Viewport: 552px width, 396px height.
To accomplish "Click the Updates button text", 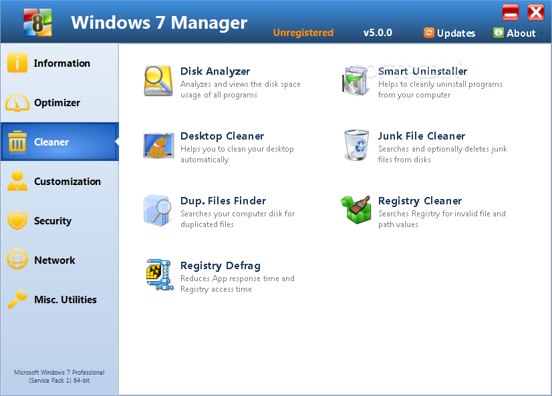I will tap(456, 33).
